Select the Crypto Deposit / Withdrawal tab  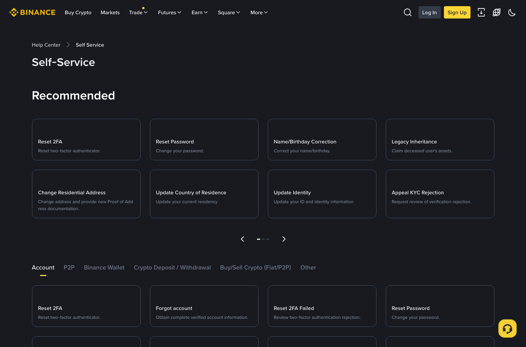pos(172,268)
